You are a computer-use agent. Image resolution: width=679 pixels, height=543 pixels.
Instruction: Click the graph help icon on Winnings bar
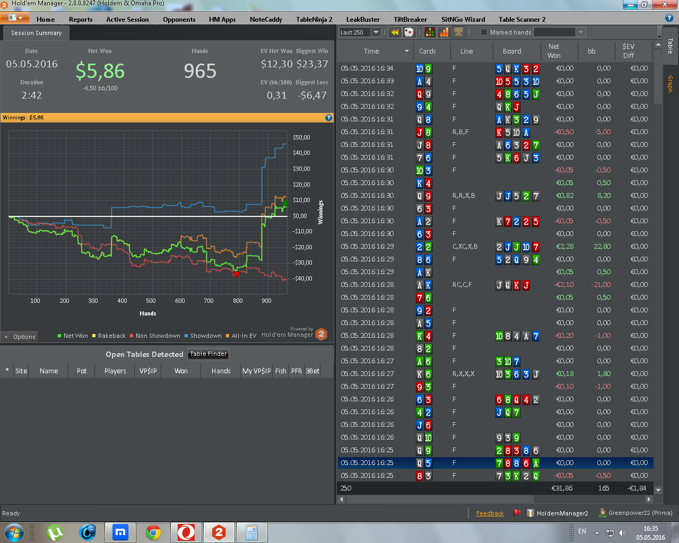click(x=328, y=118)
